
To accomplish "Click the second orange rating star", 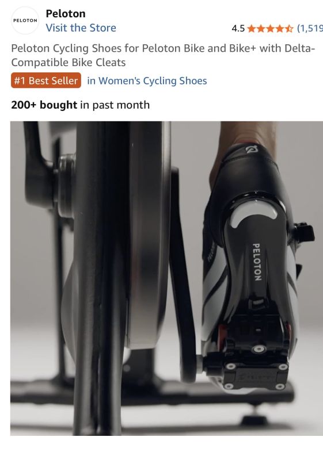I will click(261, 28).
